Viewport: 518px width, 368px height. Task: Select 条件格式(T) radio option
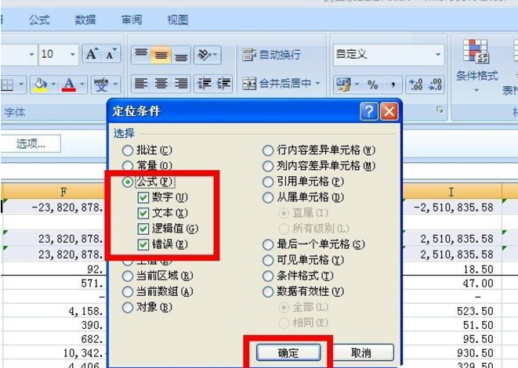pyautogui.click(x=298, y=276)
